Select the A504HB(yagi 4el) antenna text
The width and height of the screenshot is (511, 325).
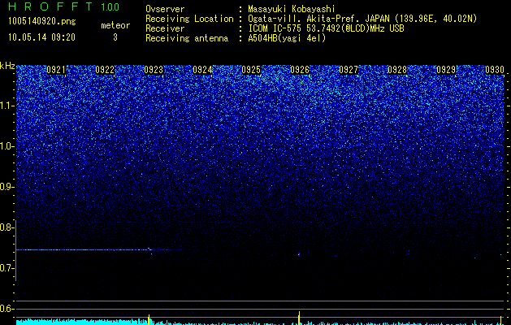coord(287,38)
